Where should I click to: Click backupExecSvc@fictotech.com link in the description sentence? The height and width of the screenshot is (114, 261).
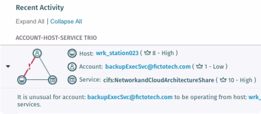130,97
